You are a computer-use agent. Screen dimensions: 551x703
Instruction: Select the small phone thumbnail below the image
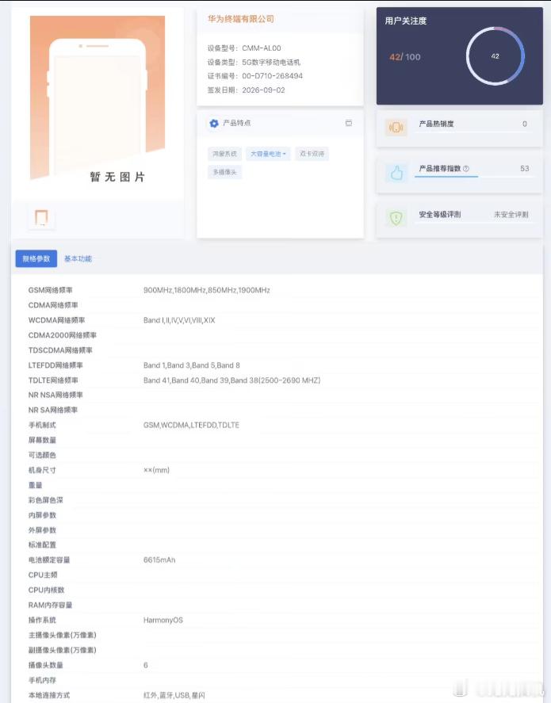click(41, 217)
